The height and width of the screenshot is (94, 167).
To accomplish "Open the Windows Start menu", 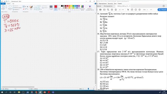I will pos(2,92).
